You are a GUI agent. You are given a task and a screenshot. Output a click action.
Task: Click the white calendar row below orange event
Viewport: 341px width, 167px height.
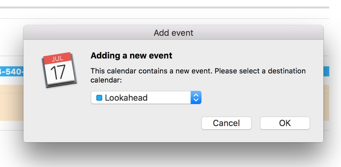[x=11, y=125]
